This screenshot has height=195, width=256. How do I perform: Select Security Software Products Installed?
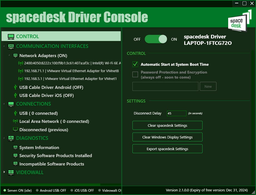tap(55, 156)
